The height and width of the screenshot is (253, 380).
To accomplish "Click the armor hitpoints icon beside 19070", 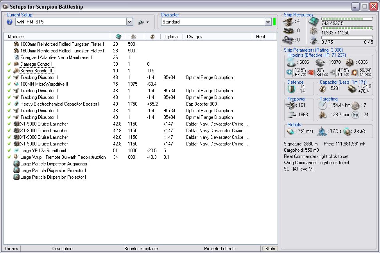I will pos(320,62).
